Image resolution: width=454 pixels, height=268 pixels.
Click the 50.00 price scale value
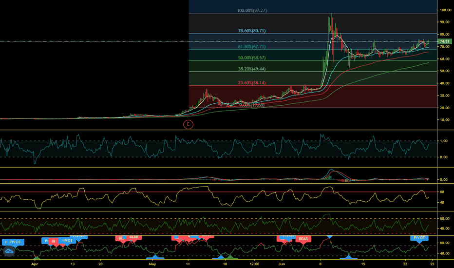pos(445,71)
